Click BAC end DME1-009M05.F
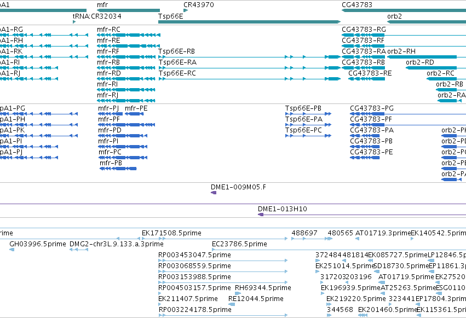This screenshot has width=466, height=318. click(214, 193)
